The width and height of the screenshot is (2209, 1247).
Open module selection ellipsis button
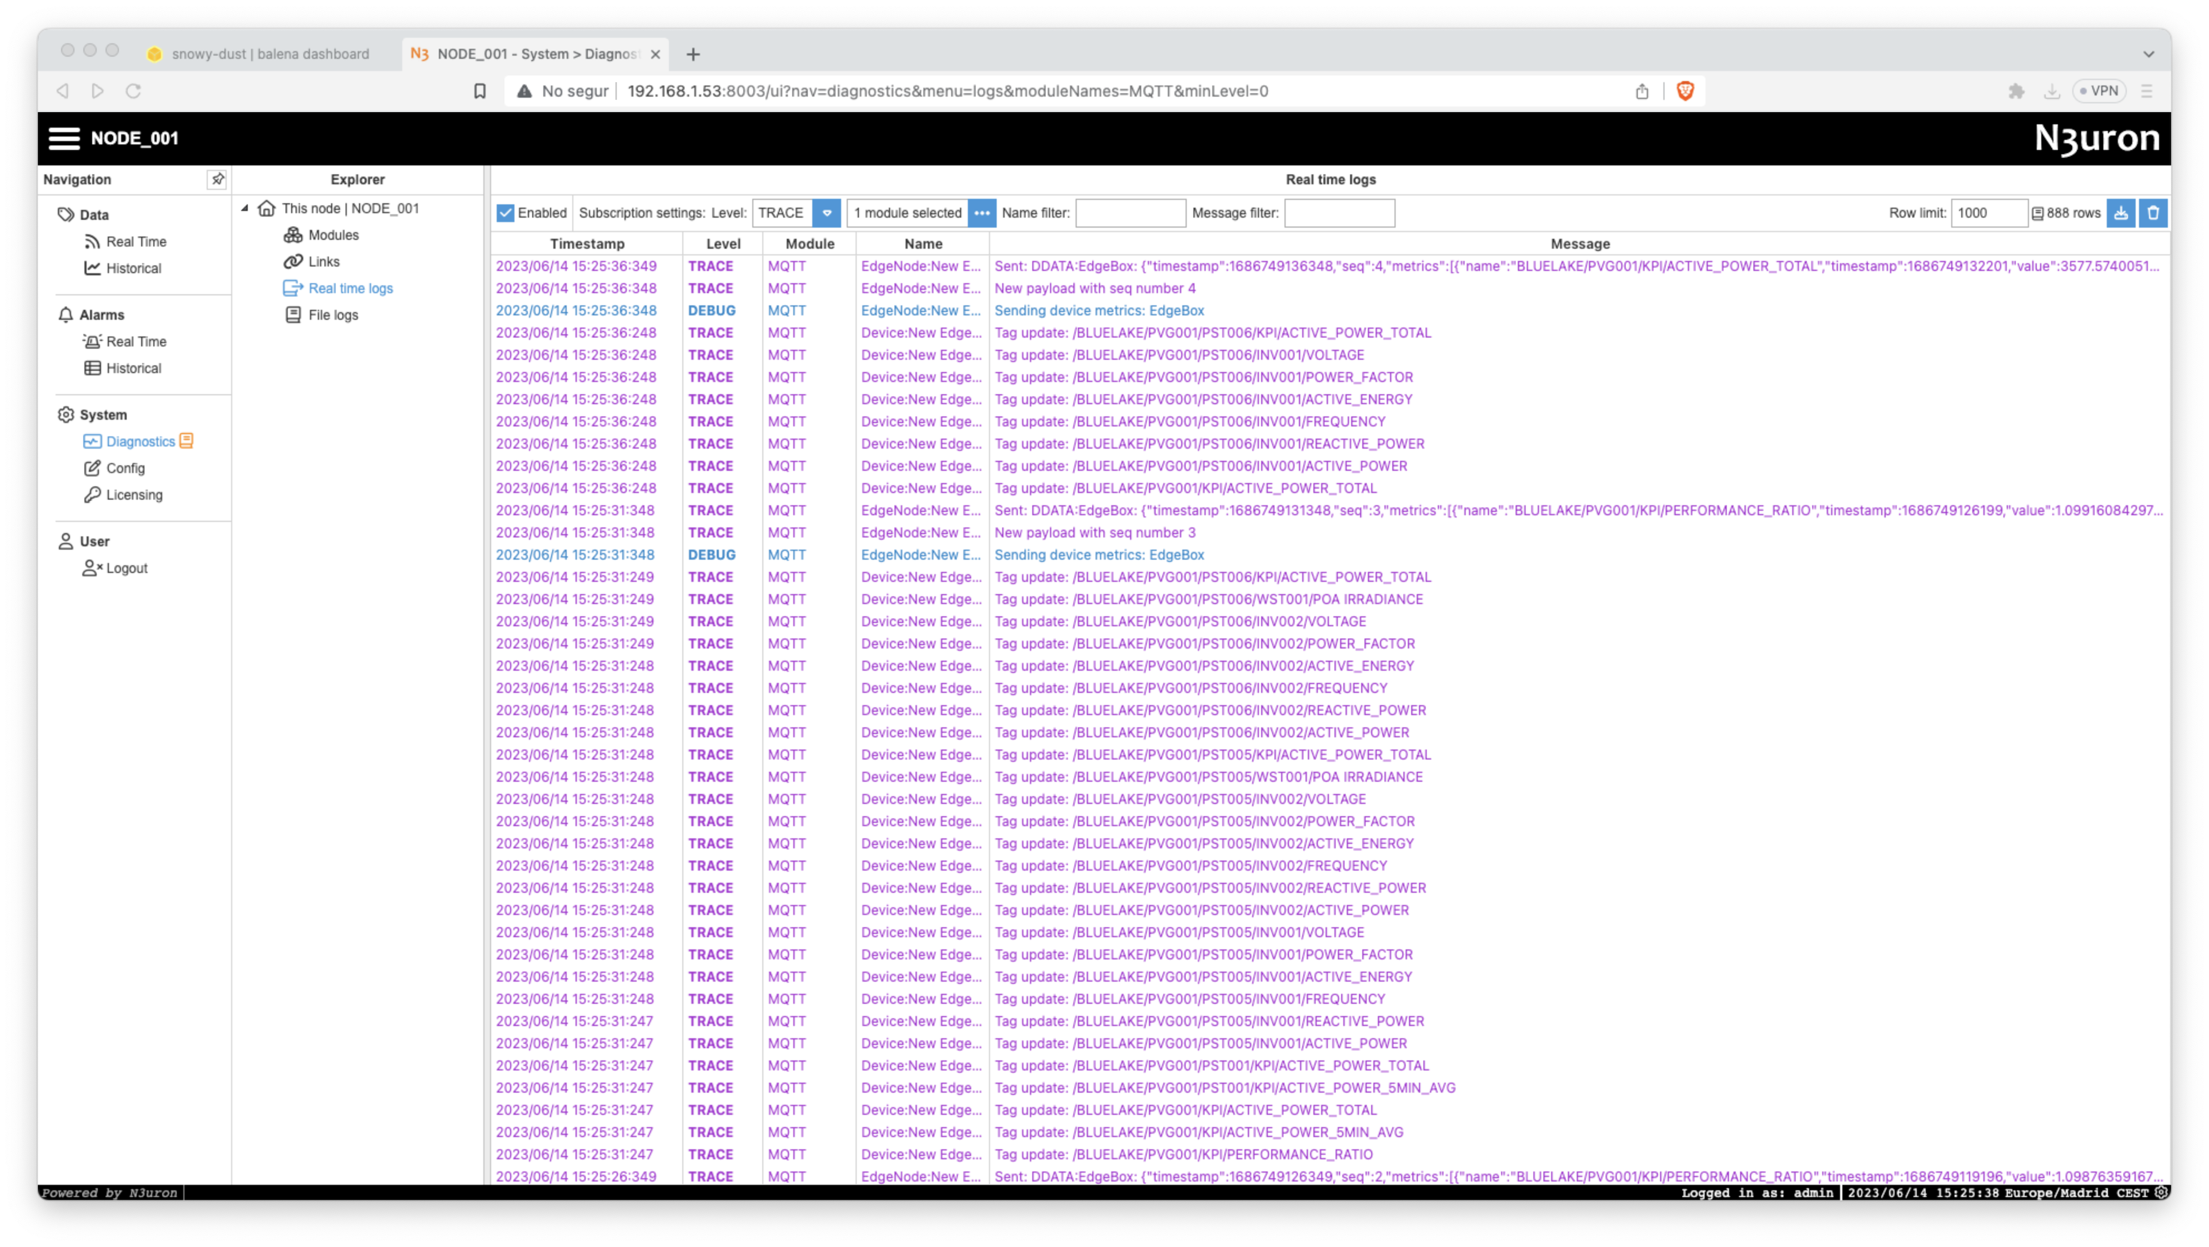point(982,213)
